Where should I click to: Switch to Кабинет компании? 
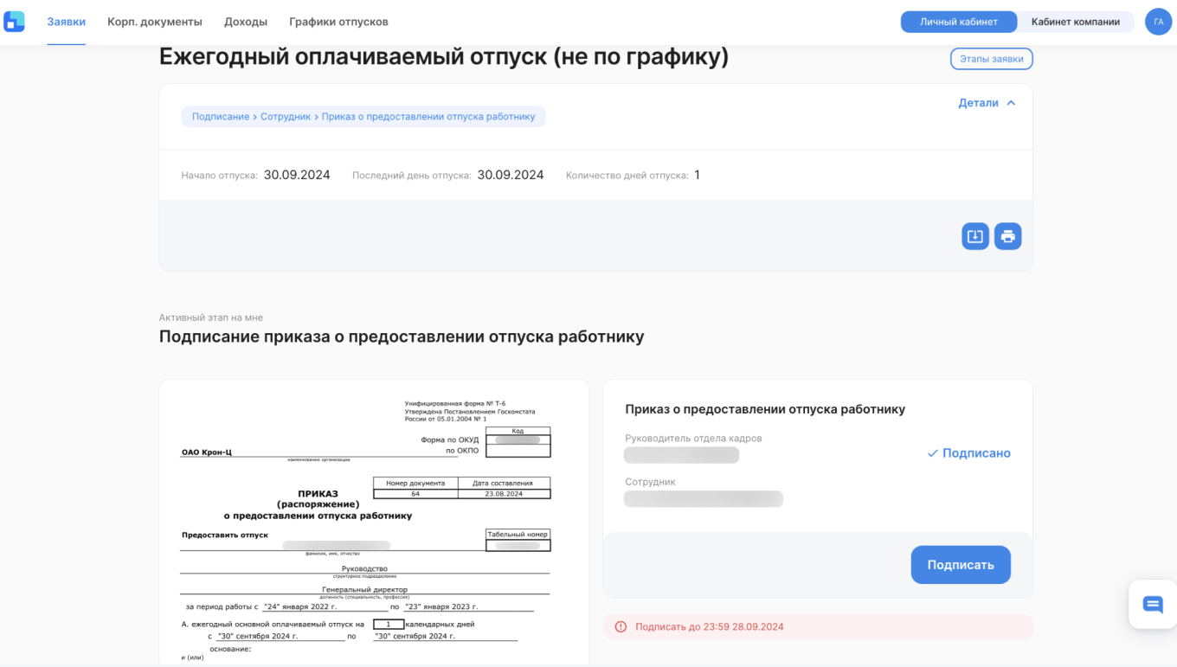click(1076, 22)
